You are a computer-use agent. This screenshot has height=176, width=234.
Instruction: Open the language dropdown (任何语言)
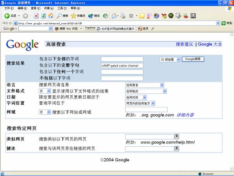(145, 85)
